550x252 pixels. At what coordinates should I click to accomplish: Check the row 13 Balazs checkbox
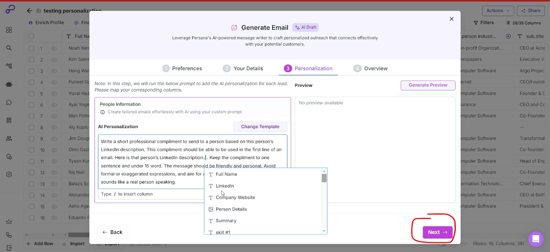click(32, 184)
